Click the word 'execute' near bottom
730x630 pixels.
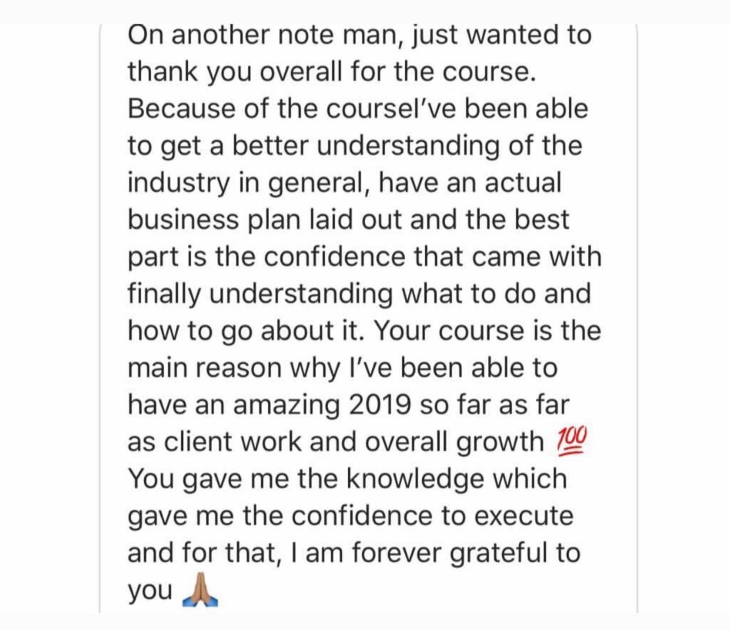point(524,517)
